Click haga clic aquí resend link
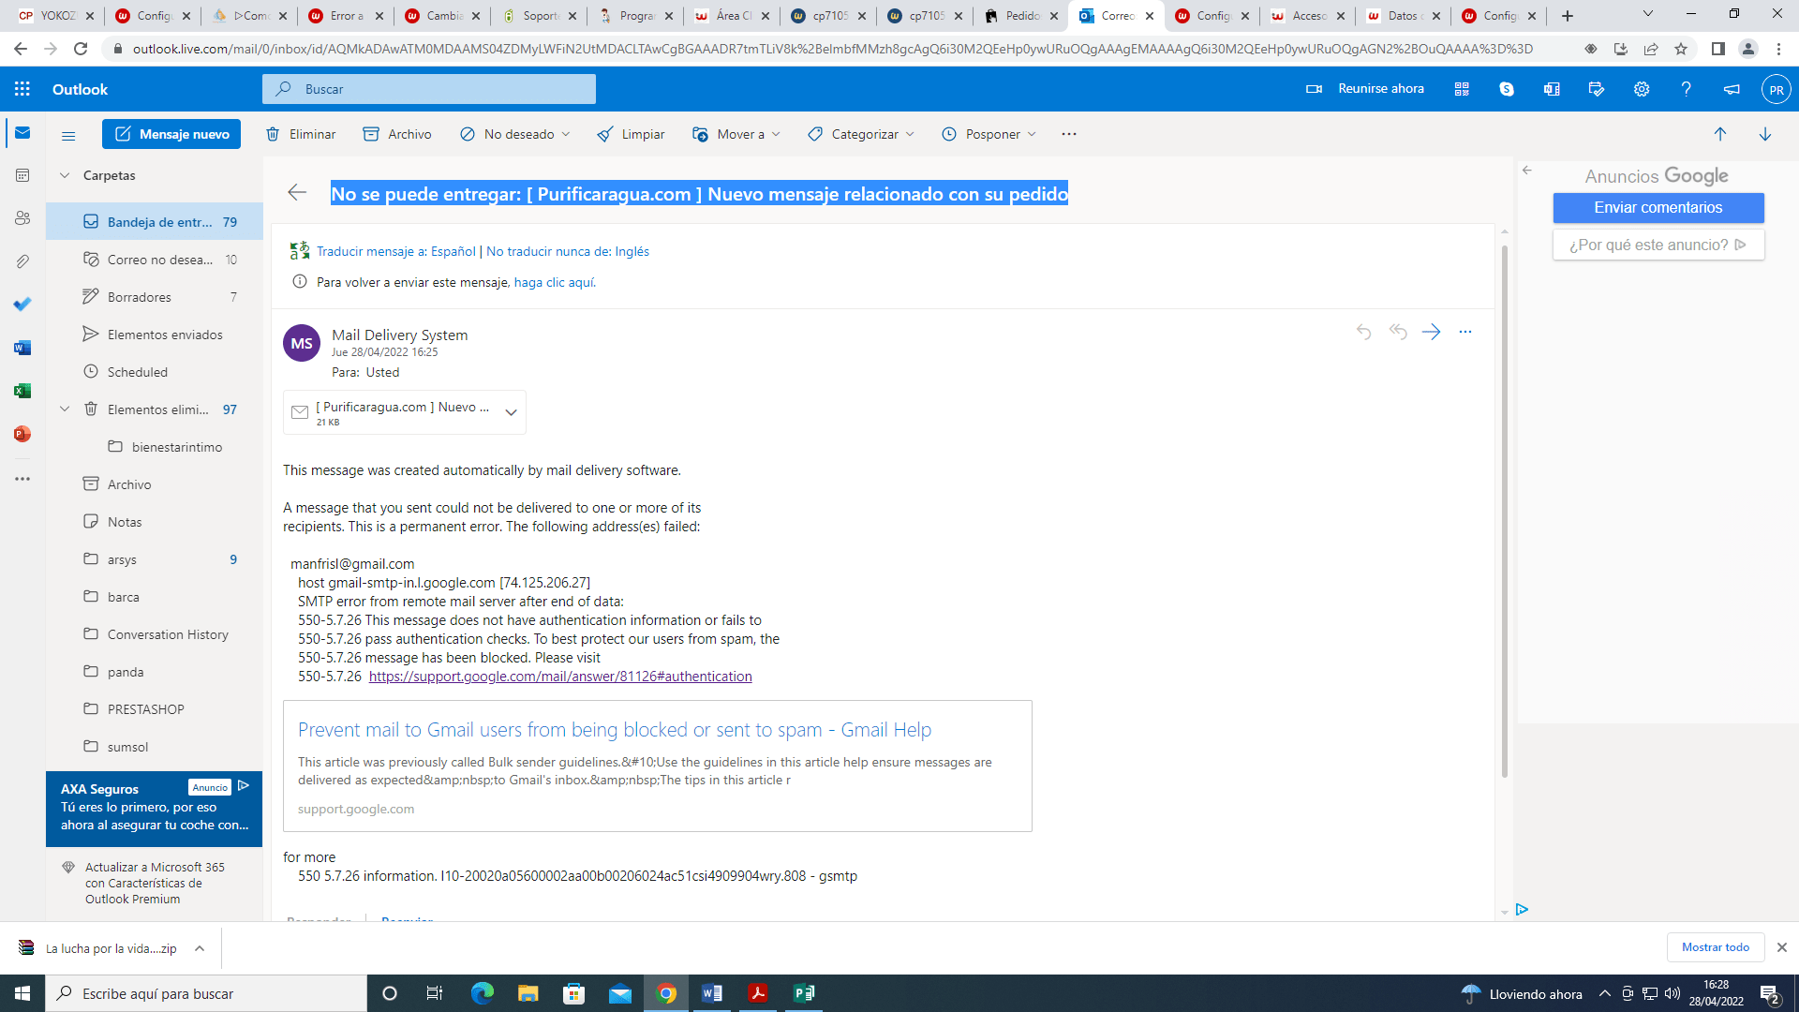This screenshot has width=1799, height=1012. tap(555, 282)
